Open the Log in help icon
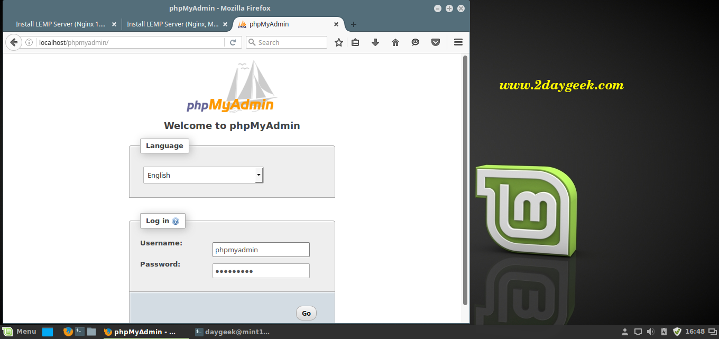719x339 pixels. [176, 221]
